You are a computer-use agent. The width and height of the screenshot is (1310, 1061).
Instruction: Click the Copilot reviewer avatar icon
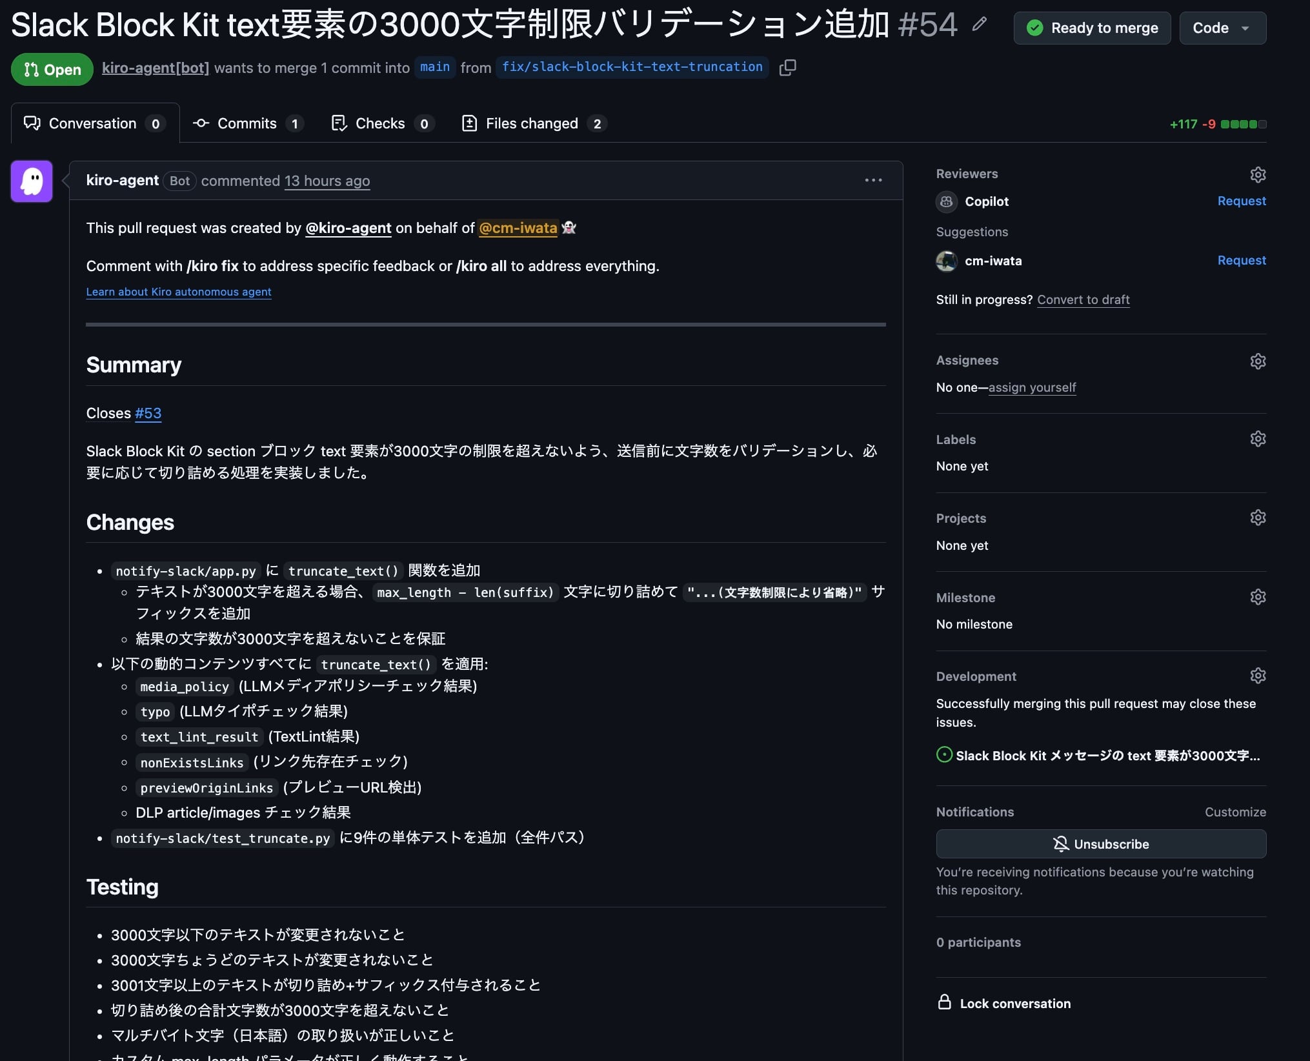coord(947,201)
